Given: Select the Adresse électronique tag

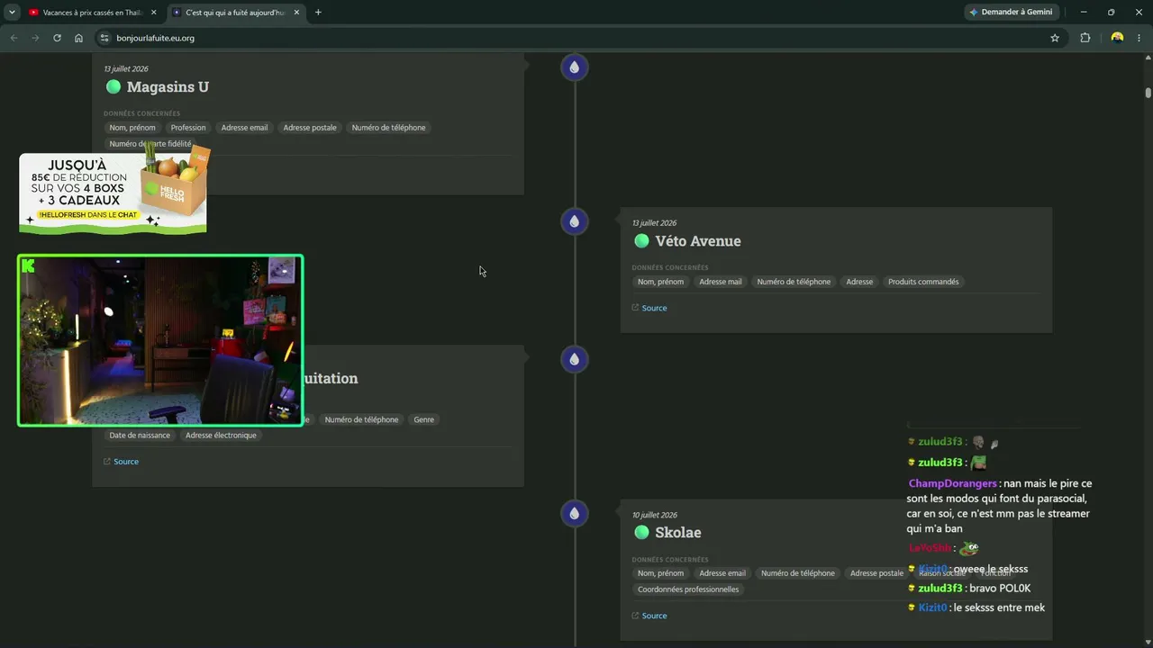Looking at the screenshot, I should coord(221,436).
